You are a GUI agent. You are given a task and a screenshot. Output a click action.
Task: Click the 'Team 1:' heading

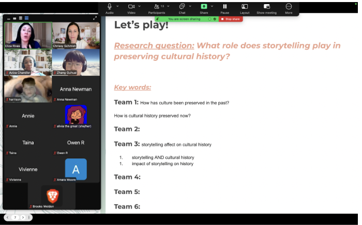click(x=126, y=102)
